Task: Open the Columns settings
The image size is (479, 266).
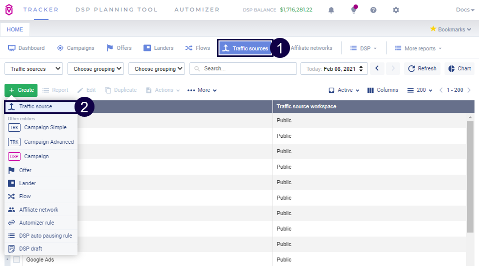Action: (x=382, y=90)
